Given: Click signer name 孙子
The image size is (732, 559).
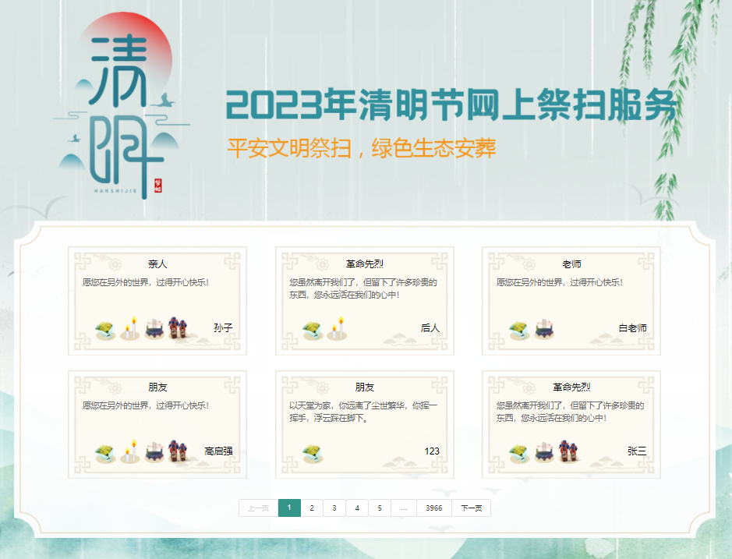Looking at the screenshot, I should (223, 327).
